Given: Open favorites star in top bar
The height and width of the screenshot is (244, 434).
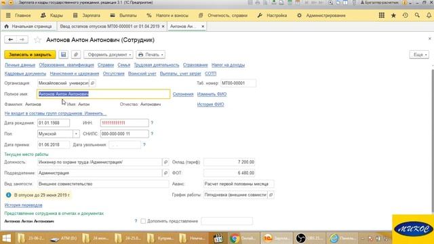Looking at the screenshot, I should point(393,16).
